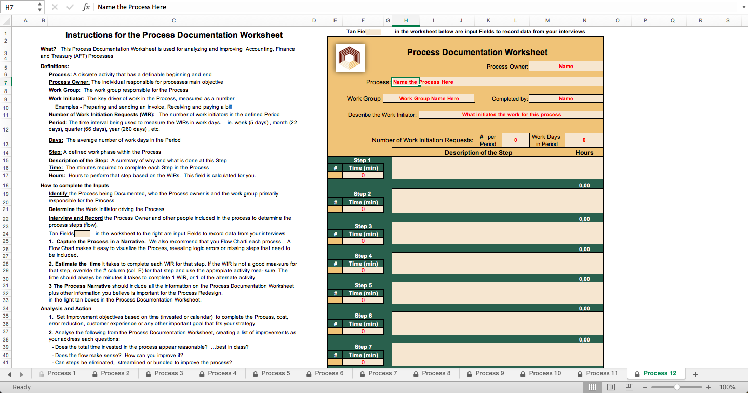Open the Process 5 sheet tab

pos(271,373)
